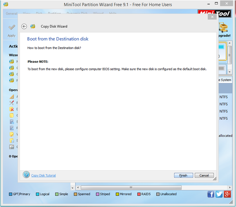Click the Apply checkmark icon
Image resolution: width=236 pixels, height=207 pixels.
pos(12,27)
